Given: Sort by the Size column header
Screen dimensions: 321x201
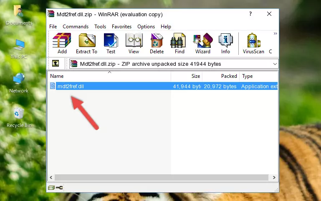Looking at the screenshot, I should pos(187,76).
